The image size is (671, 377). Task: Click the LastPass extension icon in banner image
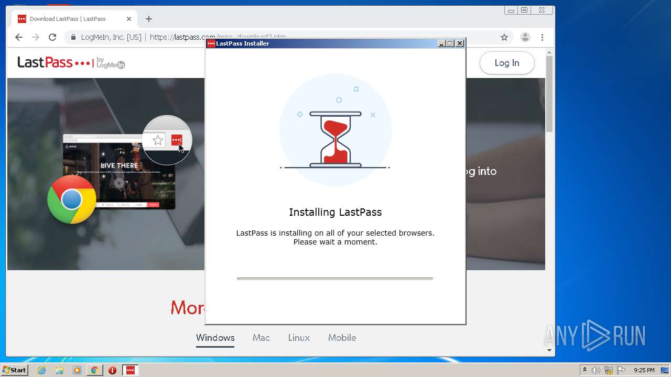coord(177,140)
